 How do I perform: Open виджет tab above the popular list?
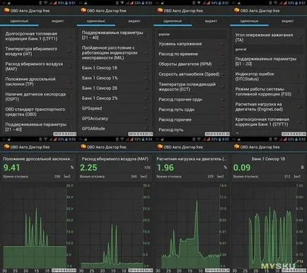(211, 21)
